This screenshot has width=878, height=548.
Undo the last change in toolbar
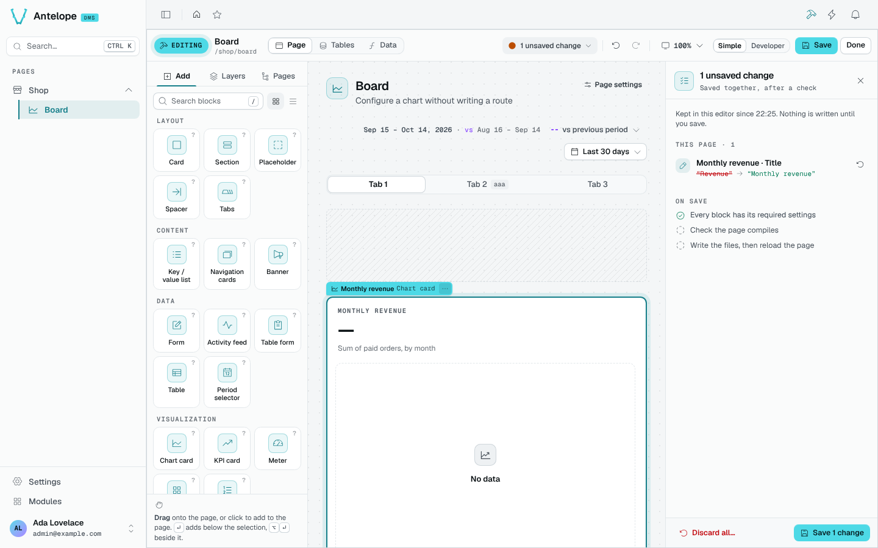(616, 46)
